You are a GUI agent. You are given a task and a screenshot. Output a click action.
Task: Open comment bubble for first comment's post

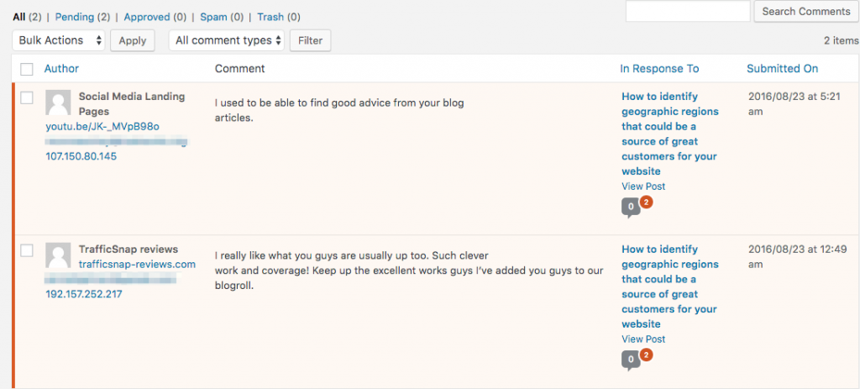click(631, 208)
